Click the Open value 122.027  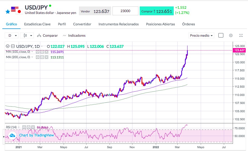[x=57, y=47]
